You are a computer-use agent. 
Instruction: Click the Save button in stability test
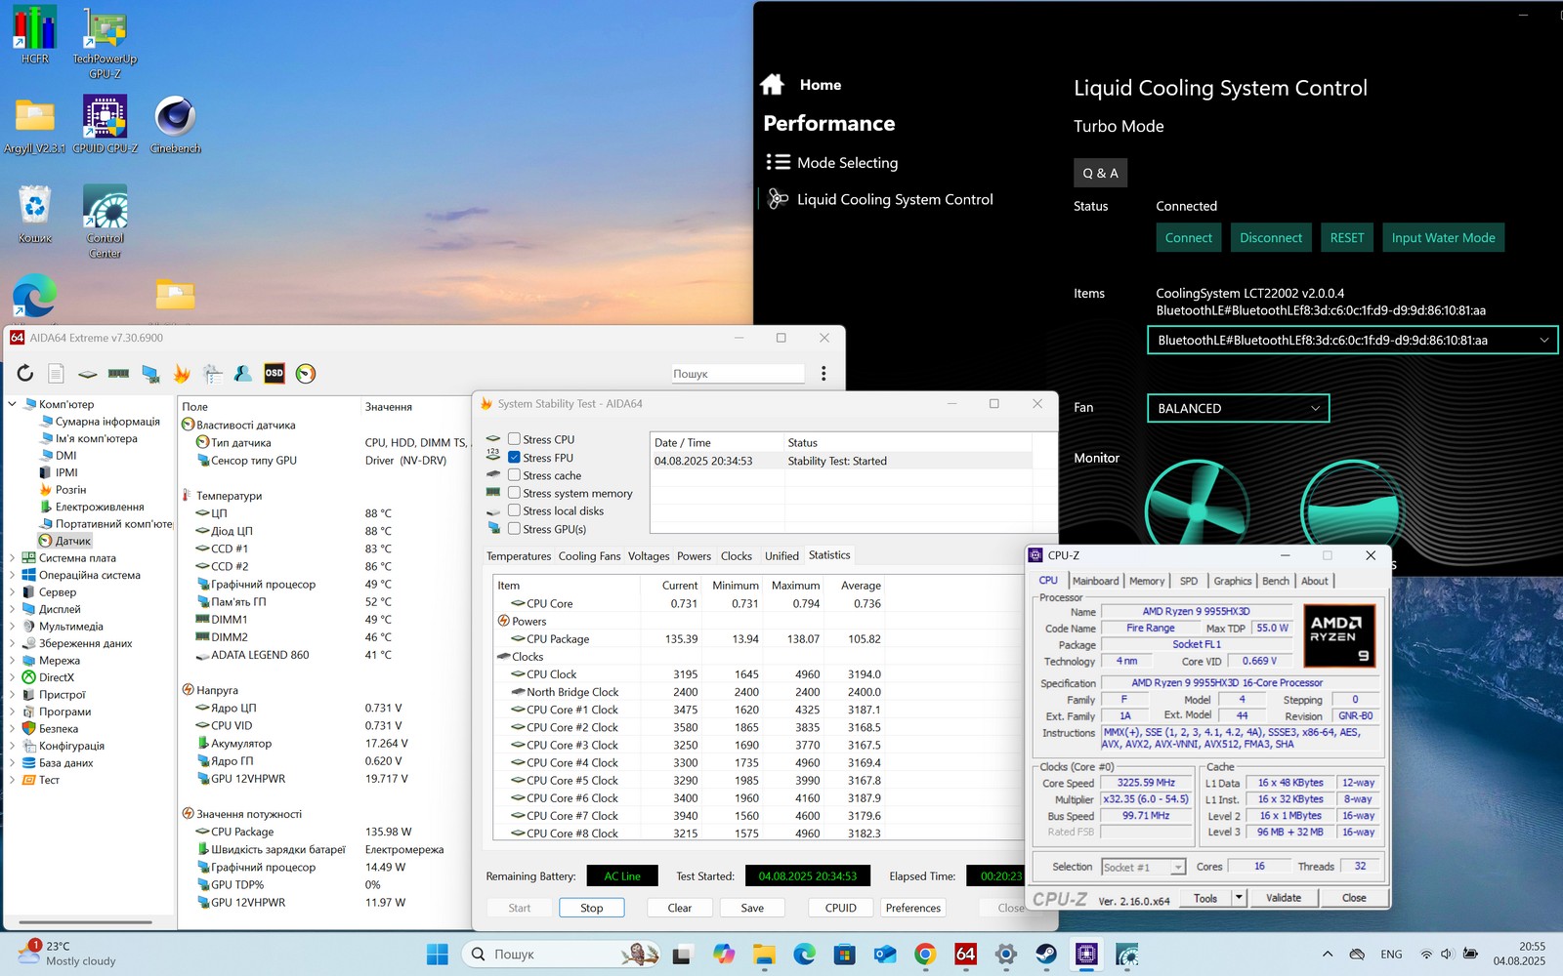click(x=752, y=908)
